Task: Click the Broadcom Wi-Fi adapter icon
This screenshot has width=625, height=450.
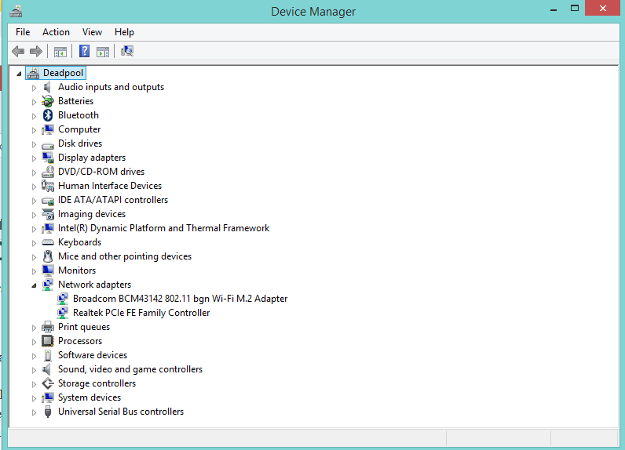Action: 63,299
